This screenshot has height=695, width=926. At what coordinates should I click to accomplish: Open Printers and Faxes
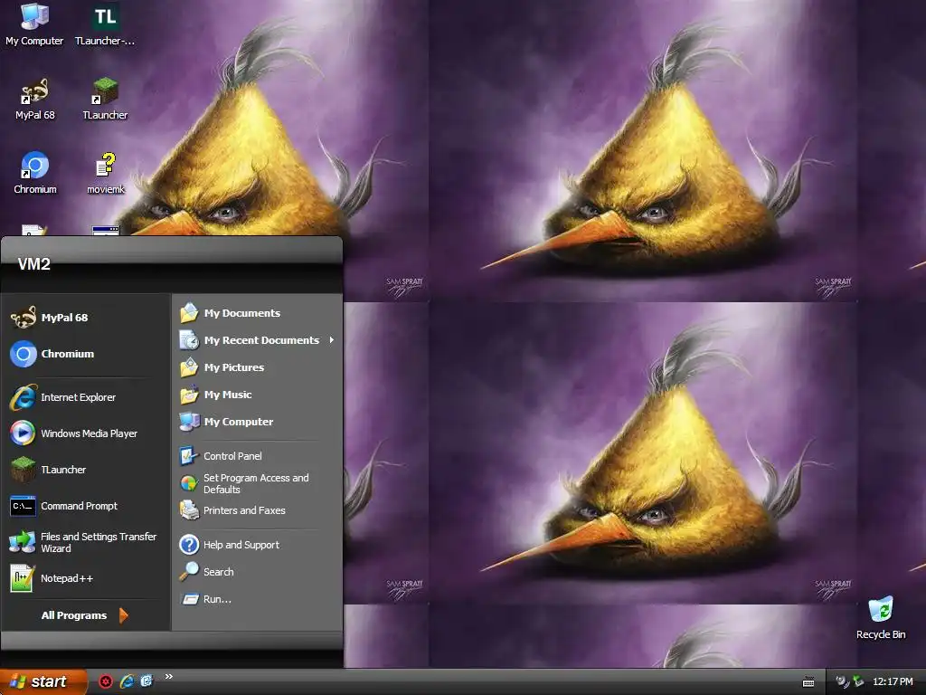pos(258,510)
